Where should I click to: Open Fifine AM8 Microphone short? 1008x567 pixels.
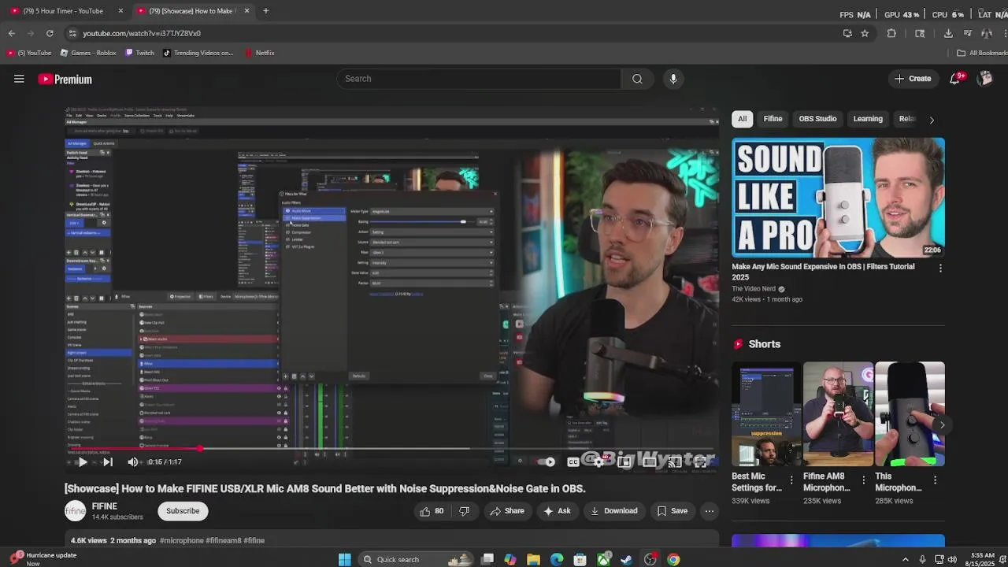(838, 414)
